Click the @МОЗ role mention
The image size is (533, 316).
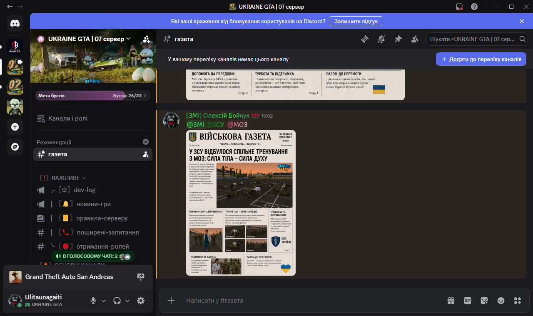click(237, 124)
